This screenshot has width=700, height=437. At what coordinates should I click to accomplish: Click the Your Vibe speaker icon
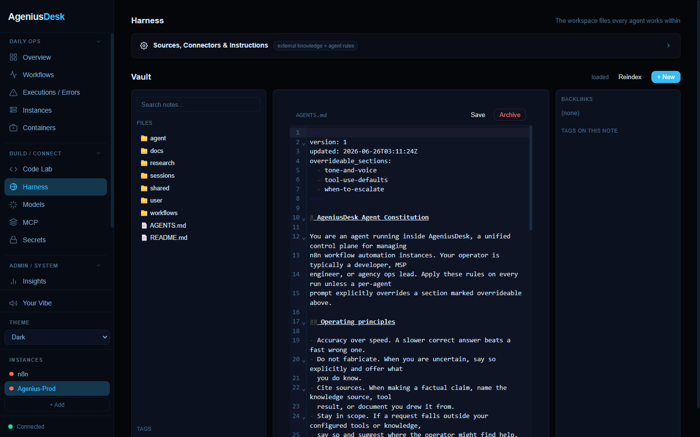click(13, 303)
